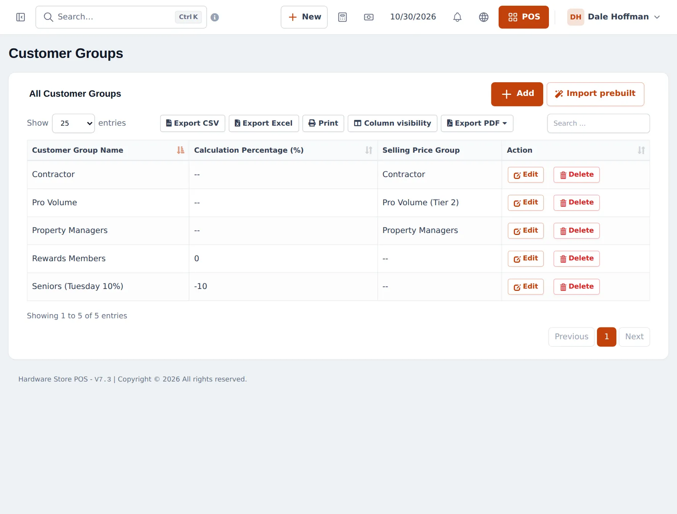This screenshot has height=514, width=677.
Task: Click the date 10/30/2026
Action: [413, 17]
